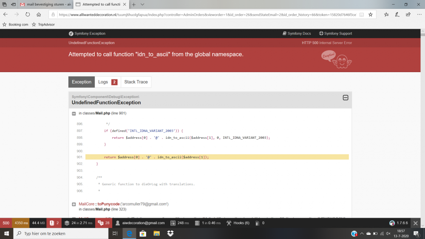The height and width of the screenshot is (239, 425).
Task: Open the logs error count panel
Action: (x=54, y=223)
